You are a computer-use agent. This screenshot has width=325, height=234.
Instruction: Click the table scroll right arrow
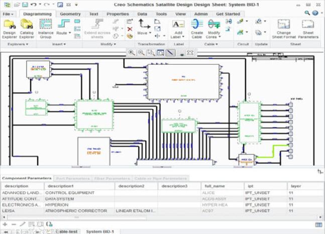click(x=320, y=217)
